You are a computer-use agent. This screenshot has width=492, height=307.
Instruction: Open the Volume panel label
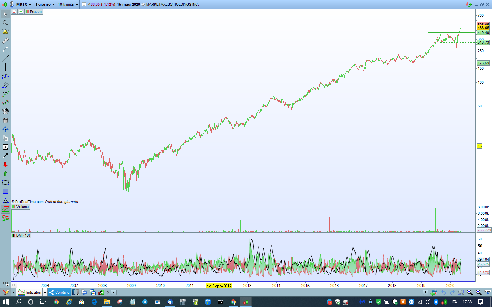(20, 207)
